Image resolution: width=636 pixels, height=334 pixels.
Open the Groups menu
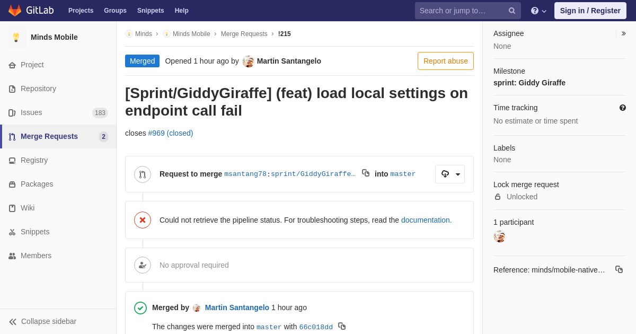pos(115,11)
